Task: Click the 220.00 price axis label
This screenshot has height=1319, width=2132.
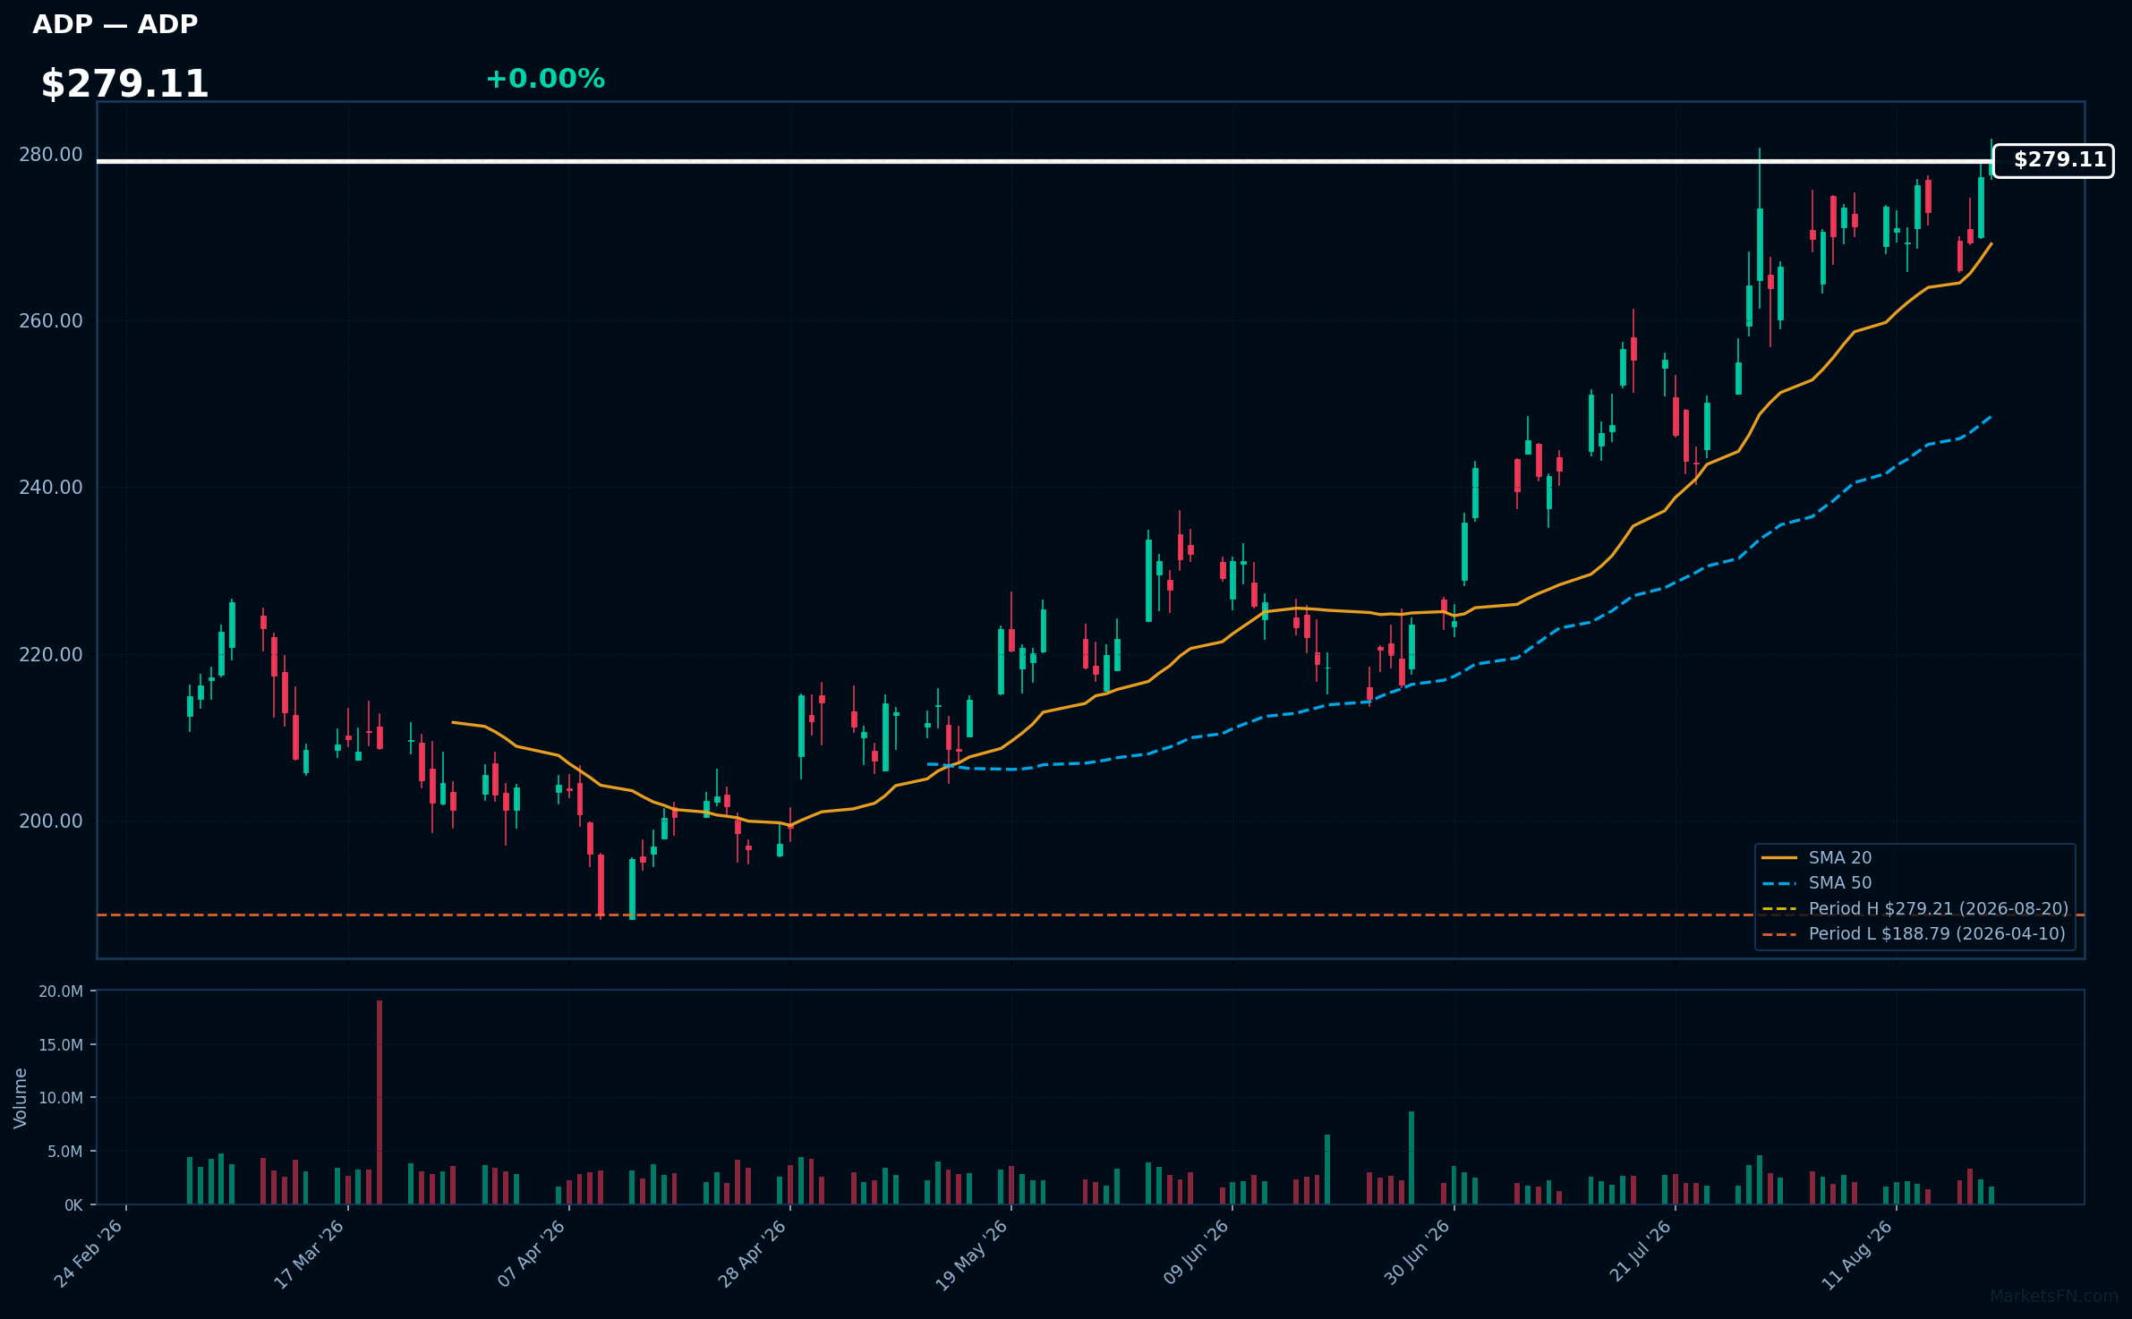Action: tap(51, 654)
